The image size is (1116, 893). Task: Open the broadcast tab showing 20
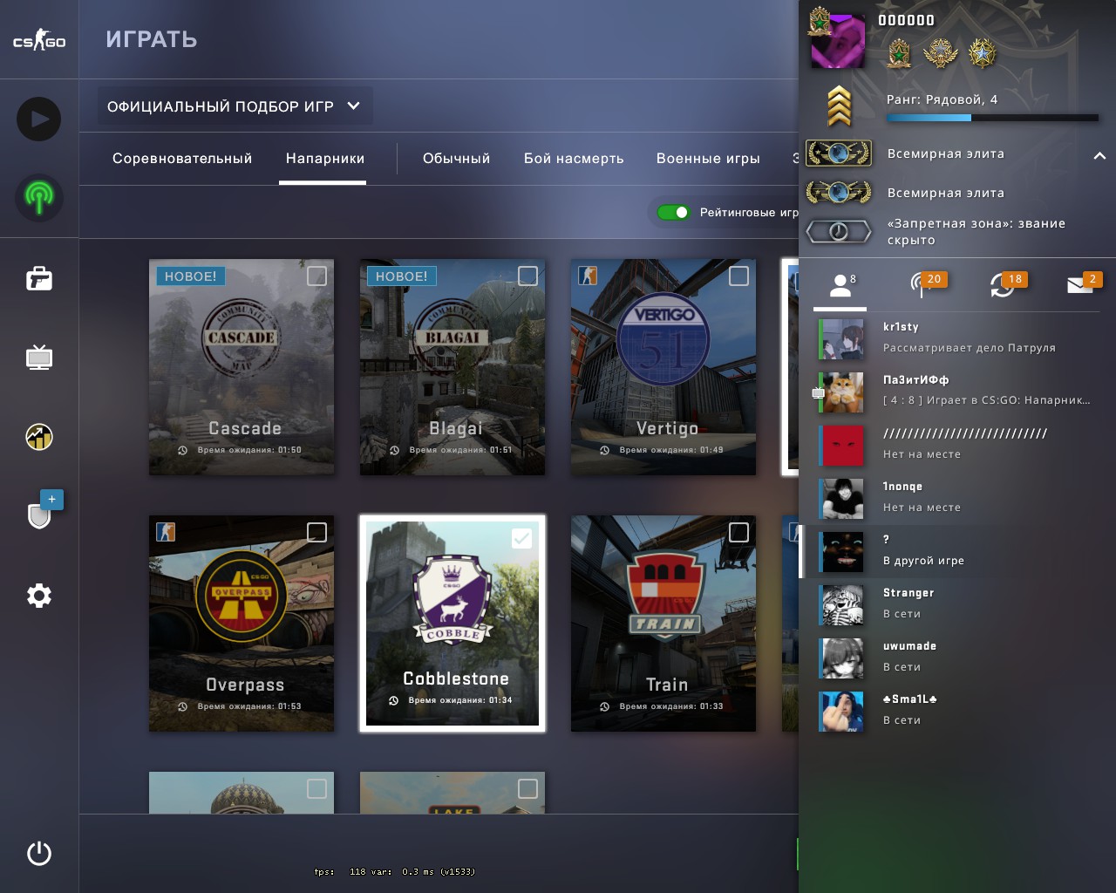coord(926,284)
